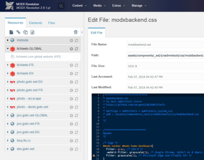Switch to the Resources tab
The width and height of the screenshot is (204, 160).
(16, 23)
